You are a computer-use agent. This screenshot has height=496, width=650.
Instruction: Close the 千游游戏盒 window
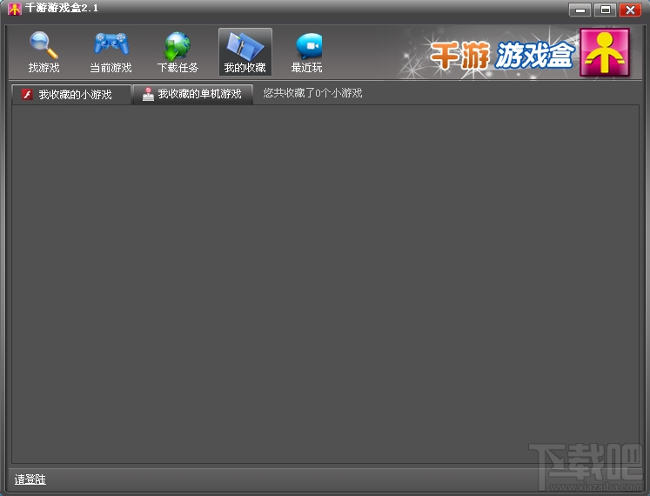pos(630,10)
